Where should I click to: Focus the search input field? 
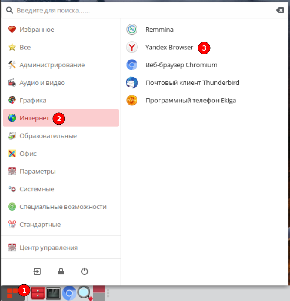pyautogui.click(x=144, y=10)
